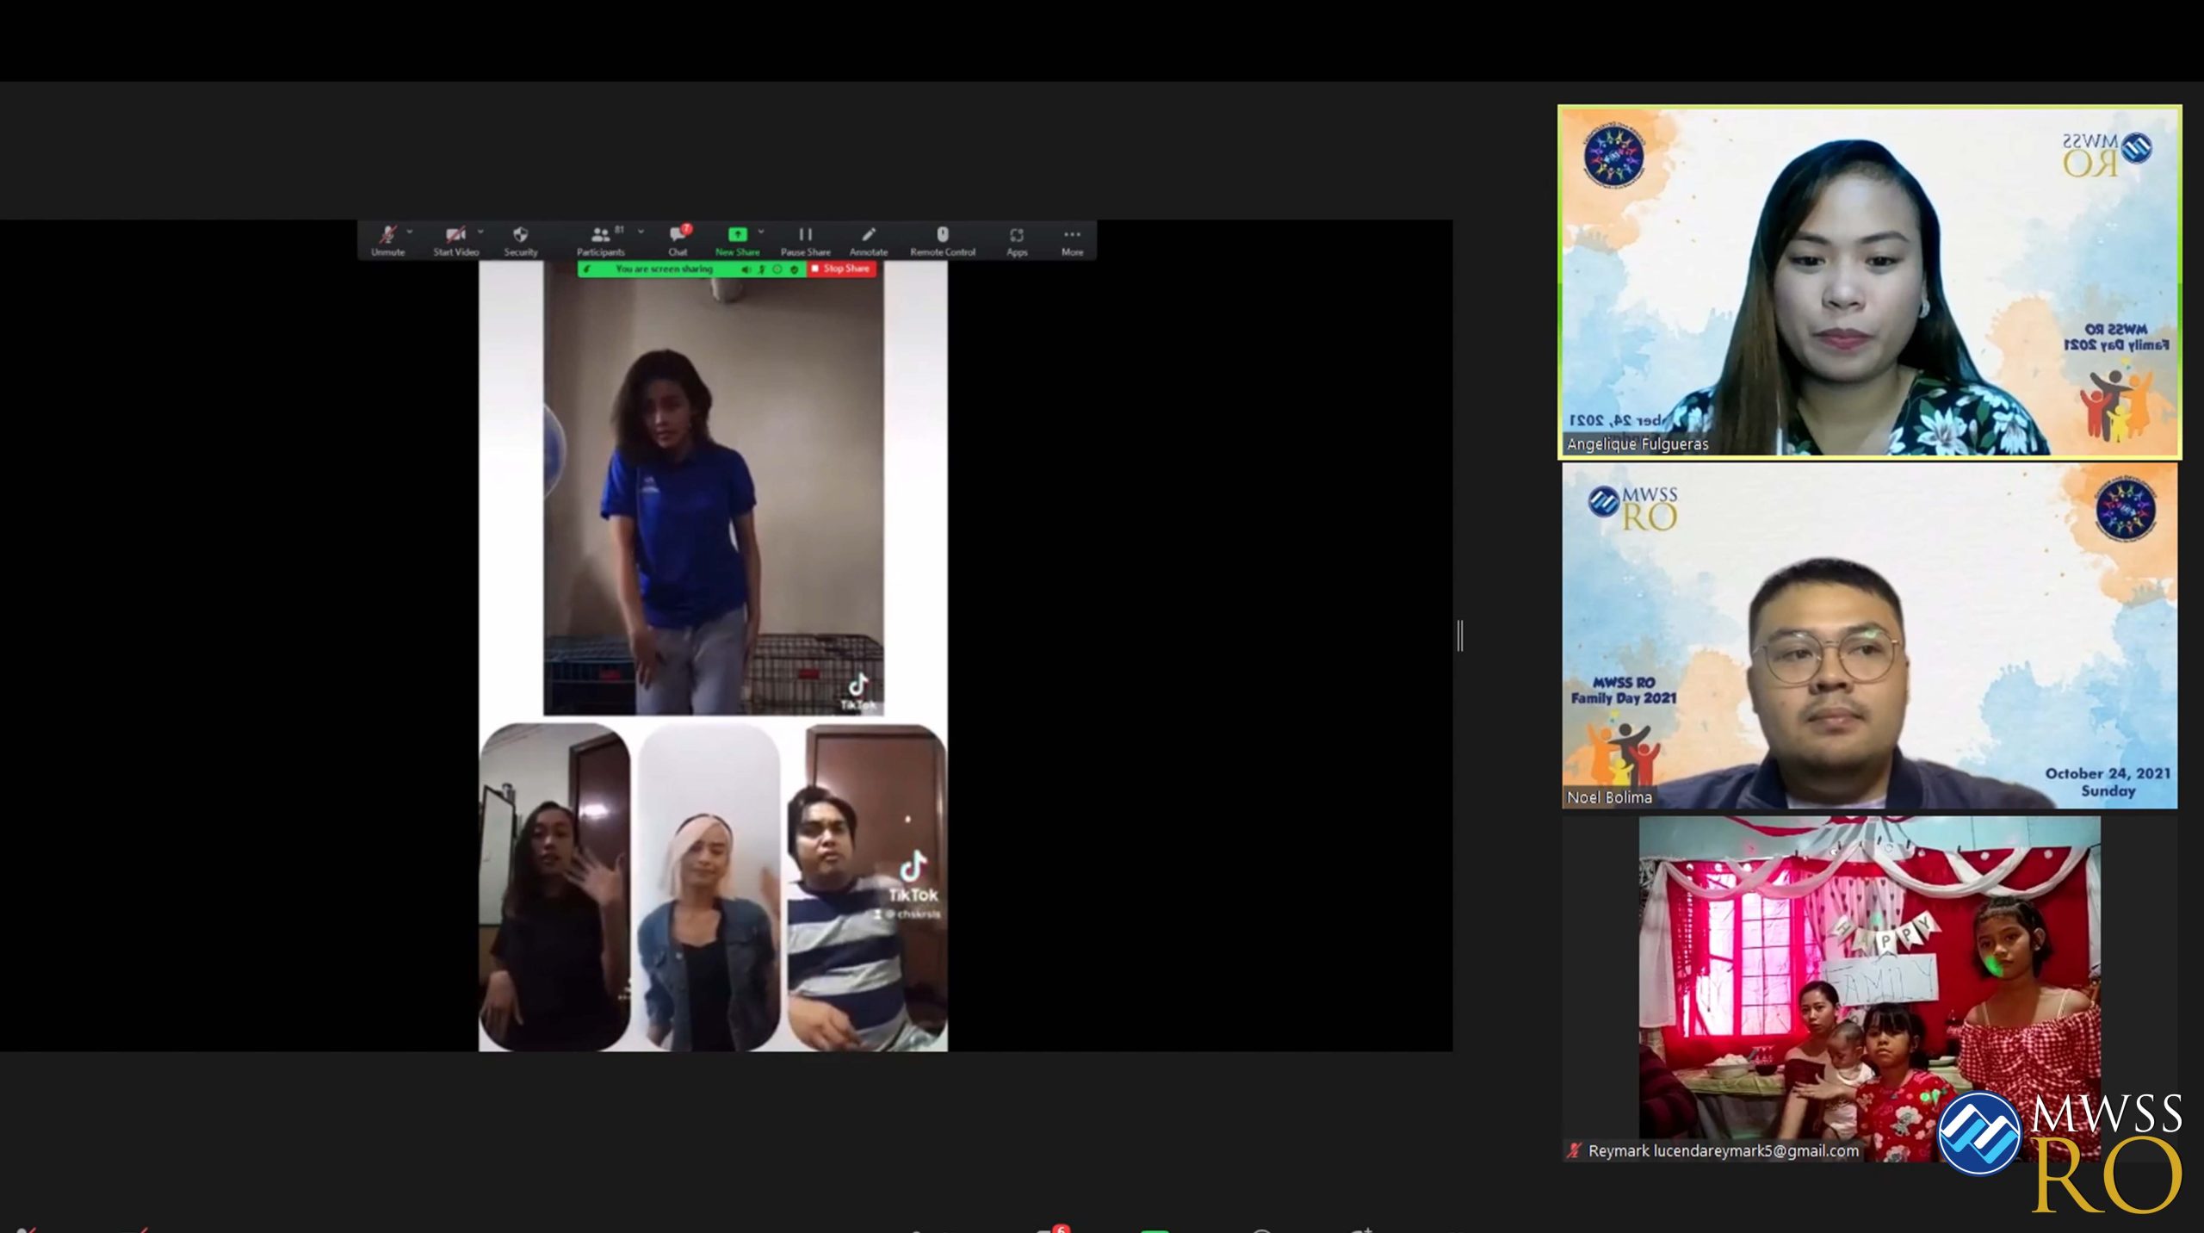The height and width of the screenshot is (1233, 2204).
Task: Click the green New Share button
Action: click(x=737, y=240)
